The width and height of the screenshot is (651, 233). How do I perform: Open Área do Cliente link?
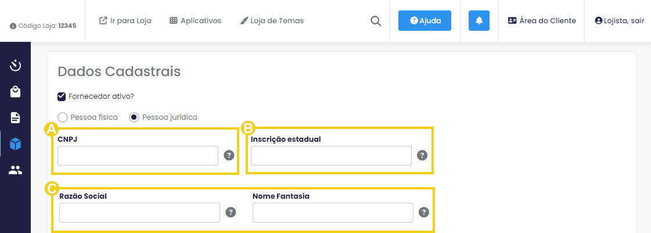tap(542, 21)
